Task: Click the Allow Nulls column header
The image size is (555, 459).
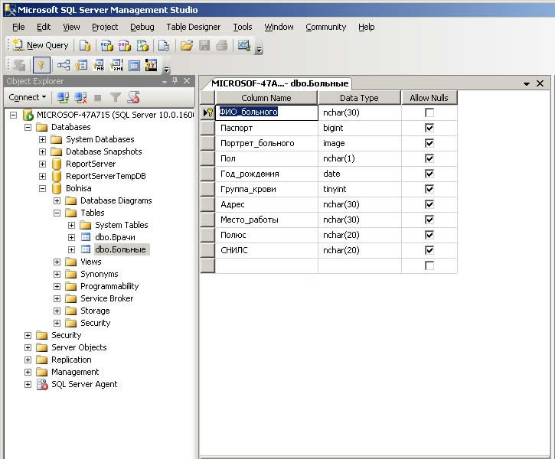Action: [x=429, y=98]
